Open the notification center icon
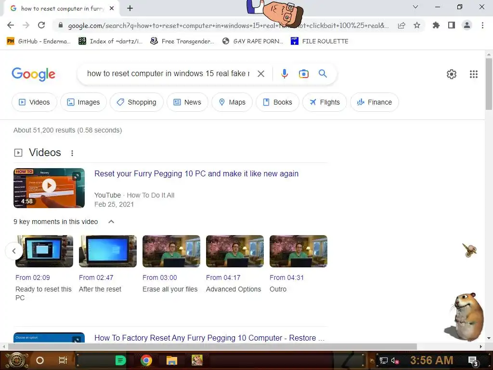Image resolution: width=493 pixels, height=370 pixels. (x=473, y=361)
